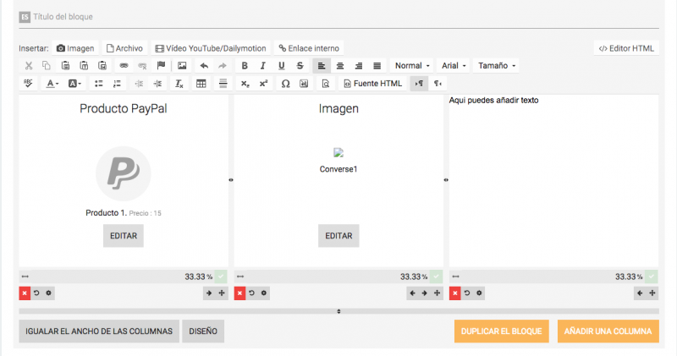
Task: Open the DISEÑO button
Action: pyautogui.click(x=203, y=331)
